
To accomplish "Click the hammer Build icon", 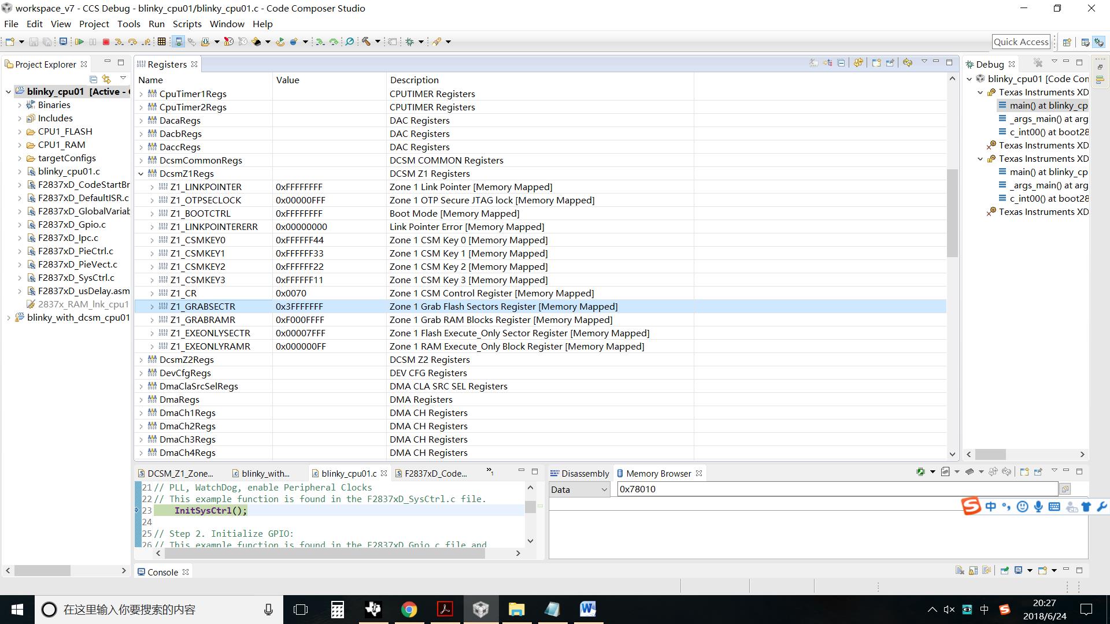I will [x=365, y=42].
